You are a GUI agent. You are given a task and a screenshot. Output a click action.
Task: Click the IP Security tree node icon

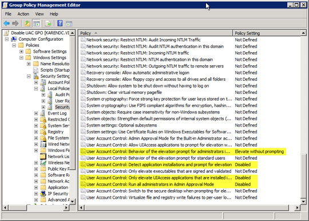point(43,194)
